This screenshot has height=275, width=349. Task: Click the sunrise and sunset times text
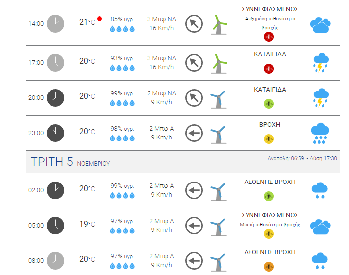(302, 158)
